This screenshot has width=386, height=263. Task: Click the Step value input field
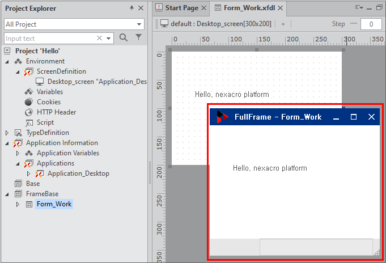pos(371,24)
